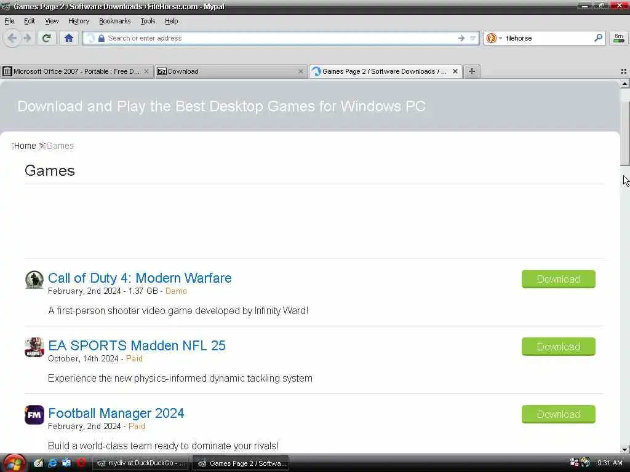630x472 pixels.
Task: Click the 6m toolbar indicator button
Action: pyautogui.click(x=619, y=38)
